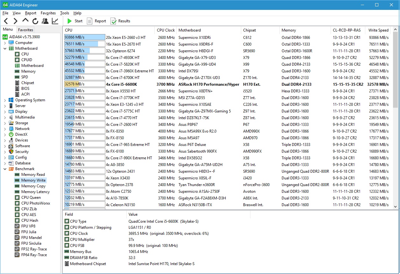400x274 pixels.
Task: Click the Forward navigation arrow
Action: coord(15,21)
